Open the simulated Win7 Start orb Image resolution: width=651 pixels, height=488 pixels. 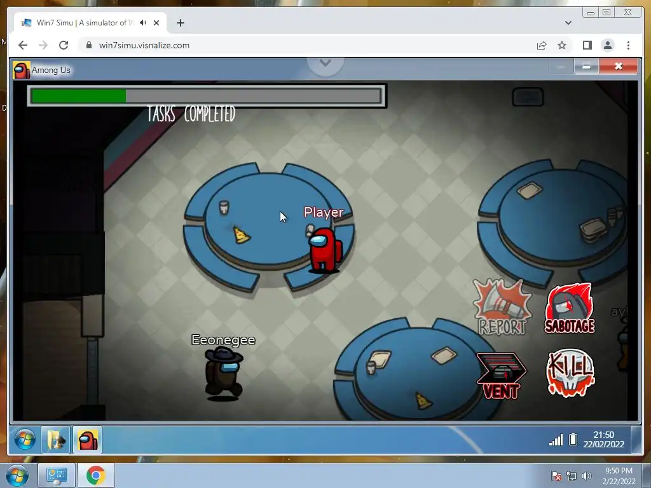[x=25, y=440]
